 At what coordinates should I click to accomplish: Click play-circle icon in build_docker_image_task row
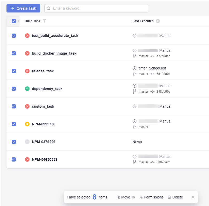(134, 50)
